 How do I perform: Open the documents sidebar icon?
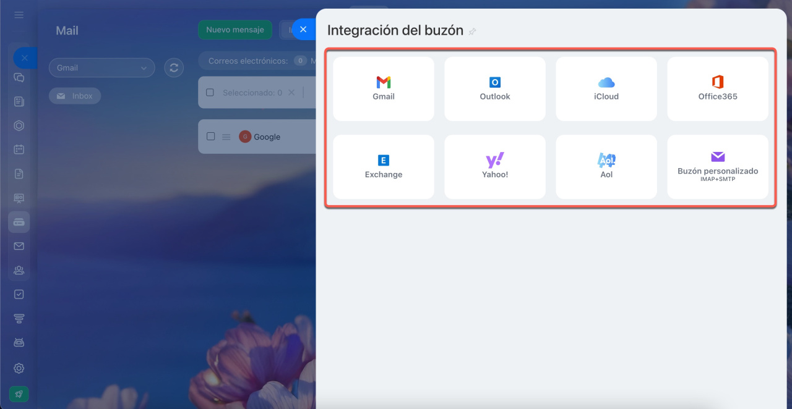coord(19,174)
